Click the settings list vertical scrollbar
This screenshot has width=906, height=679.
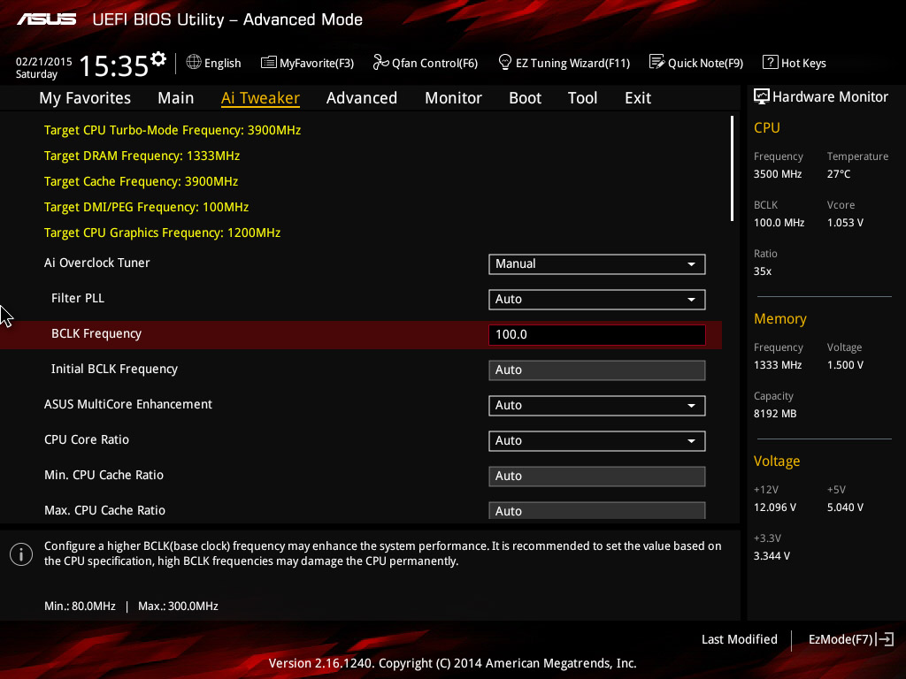tap(732, 169)
